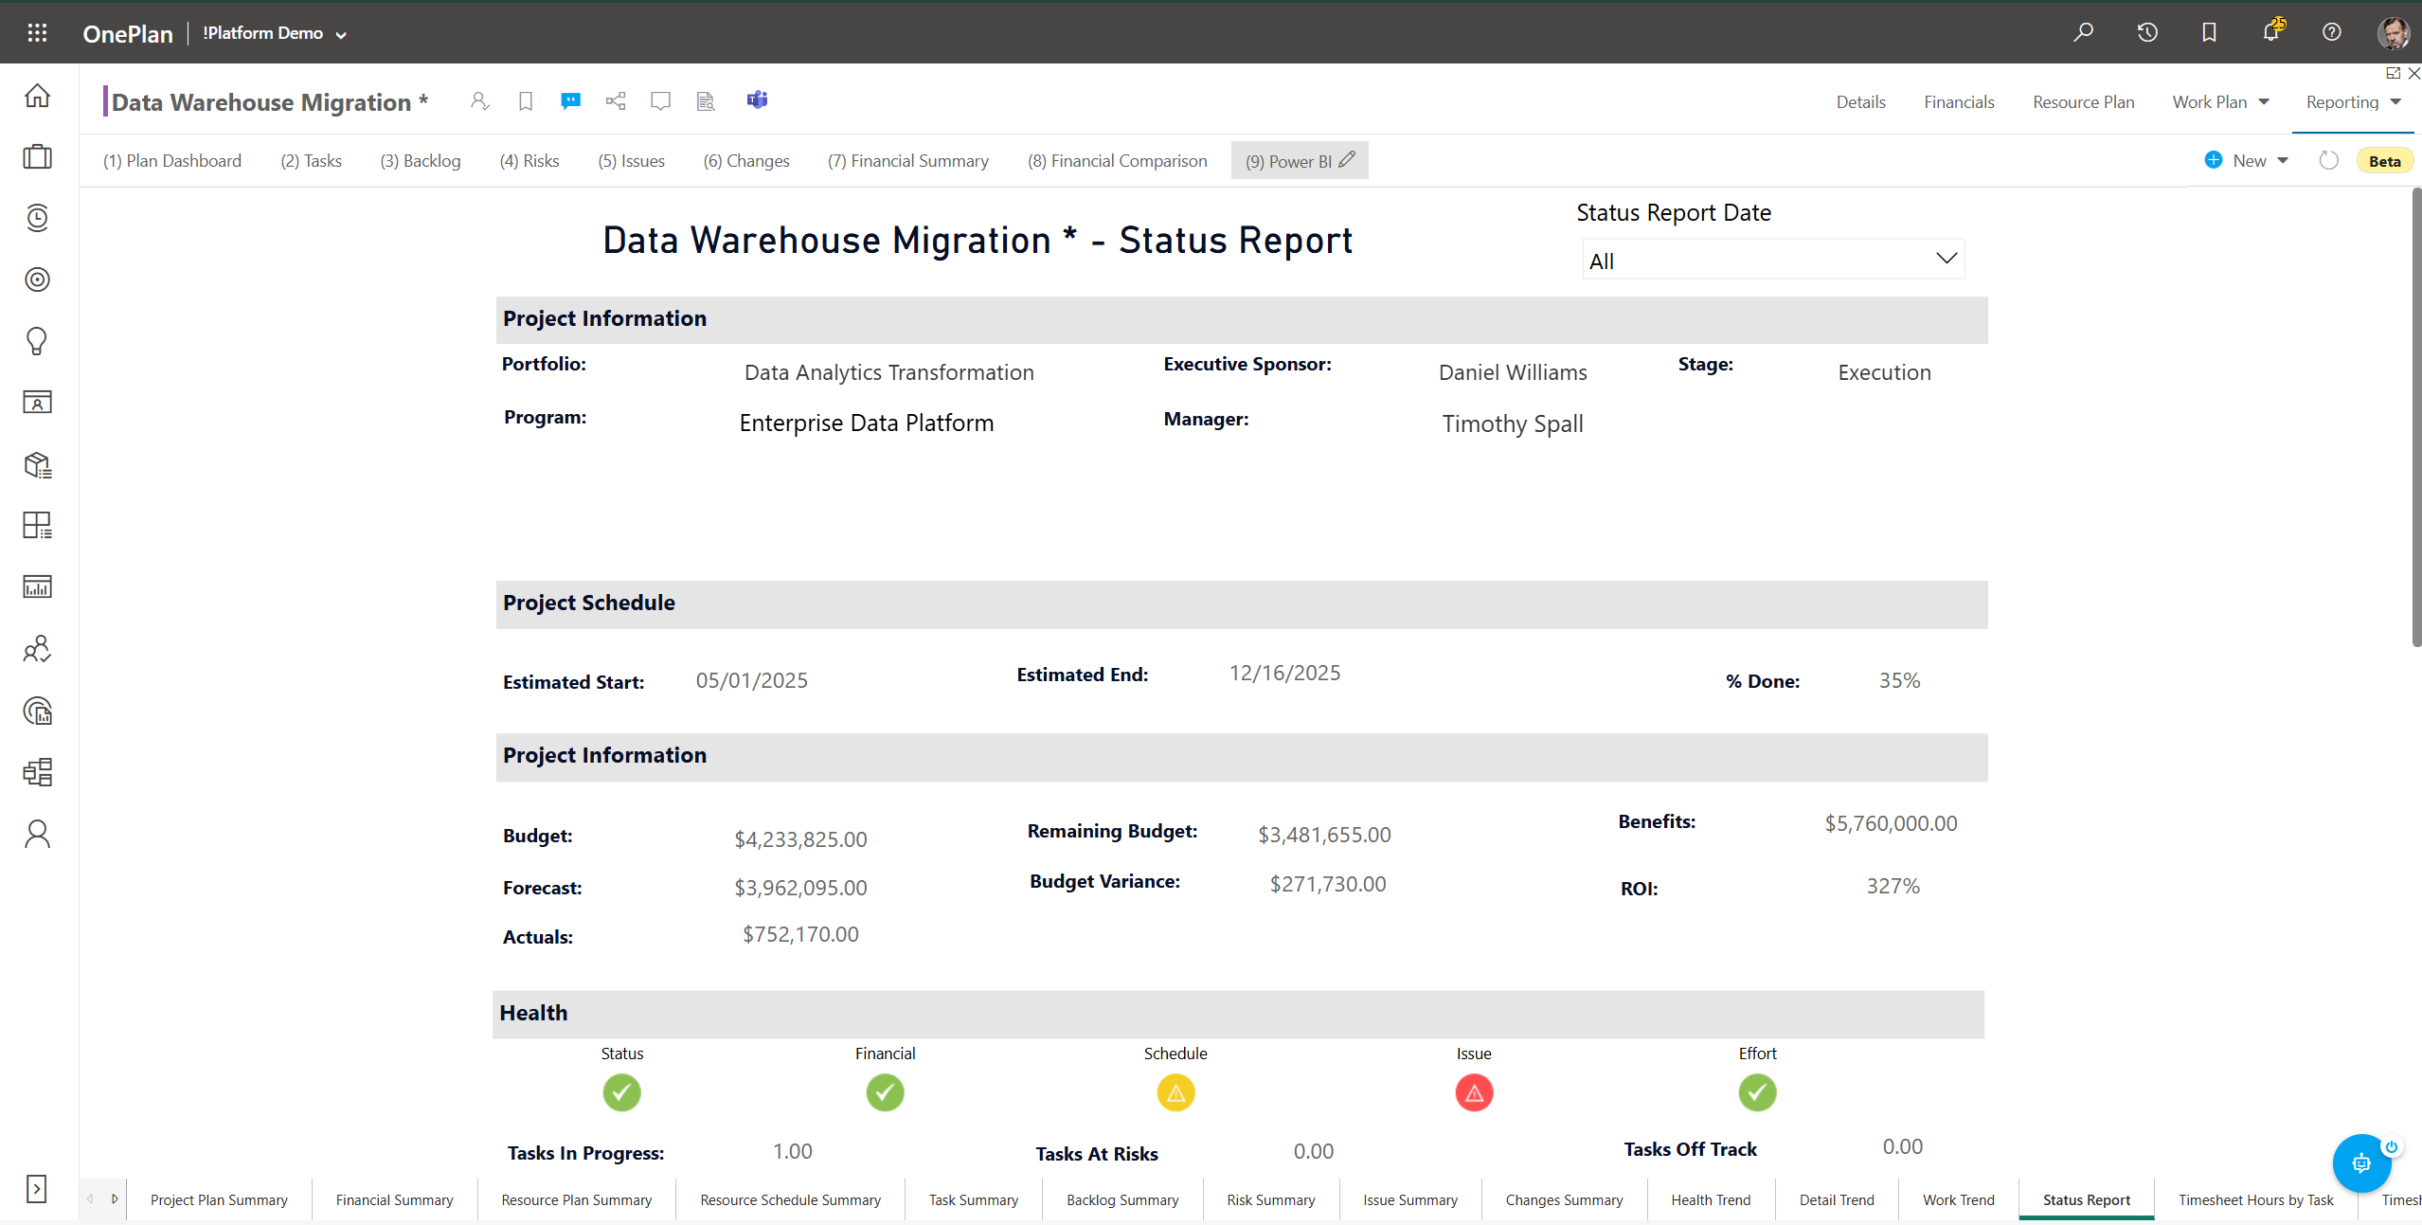2422x1225 pixels.
Task: Open the lightbulb ideas sidebar icon
Action: click(37, 341)
